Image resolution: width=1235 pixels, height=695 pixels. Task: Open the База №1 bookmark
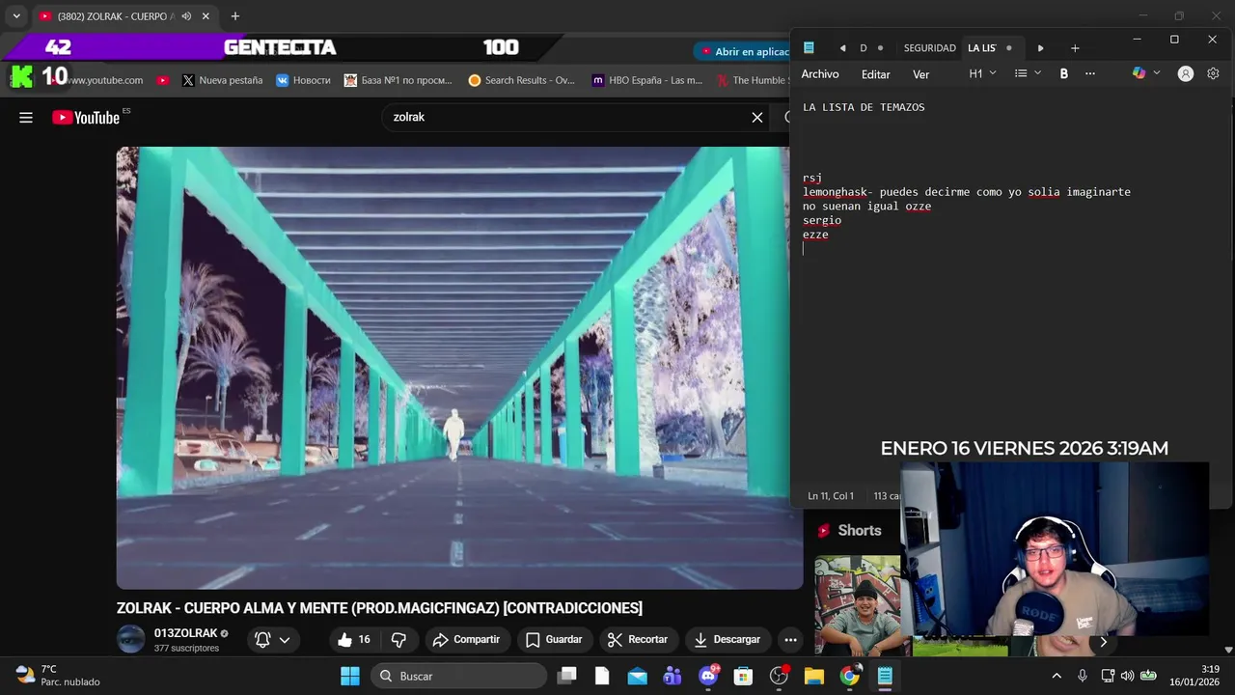pos(398,80)
